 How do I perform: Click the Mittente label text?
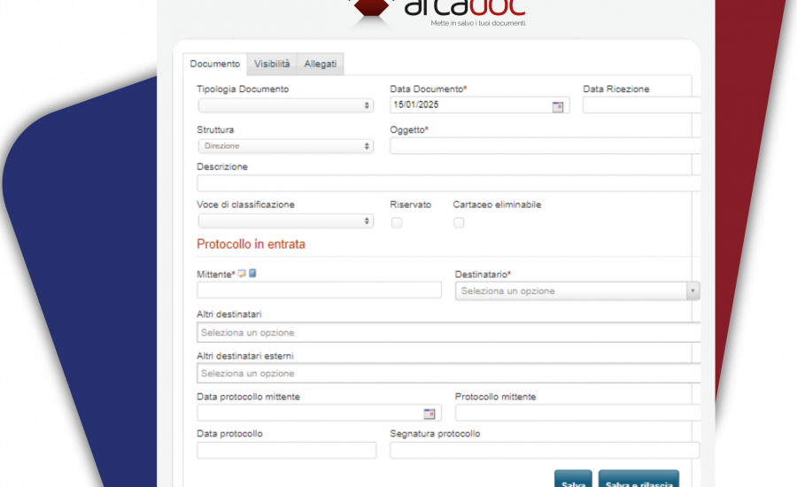(x=215, y=274)
